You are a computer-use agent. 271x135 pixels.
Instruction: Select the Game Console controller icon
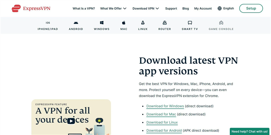(221, 23)
